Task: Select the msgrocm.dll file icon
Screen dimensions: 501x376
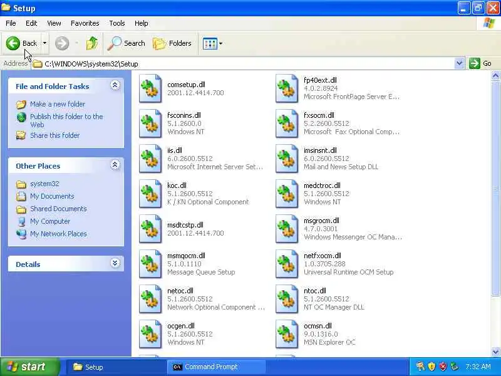Action: (287, 229)
